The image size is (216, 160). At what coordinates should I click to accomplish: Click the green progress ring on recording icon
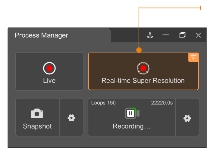[135, 109]
